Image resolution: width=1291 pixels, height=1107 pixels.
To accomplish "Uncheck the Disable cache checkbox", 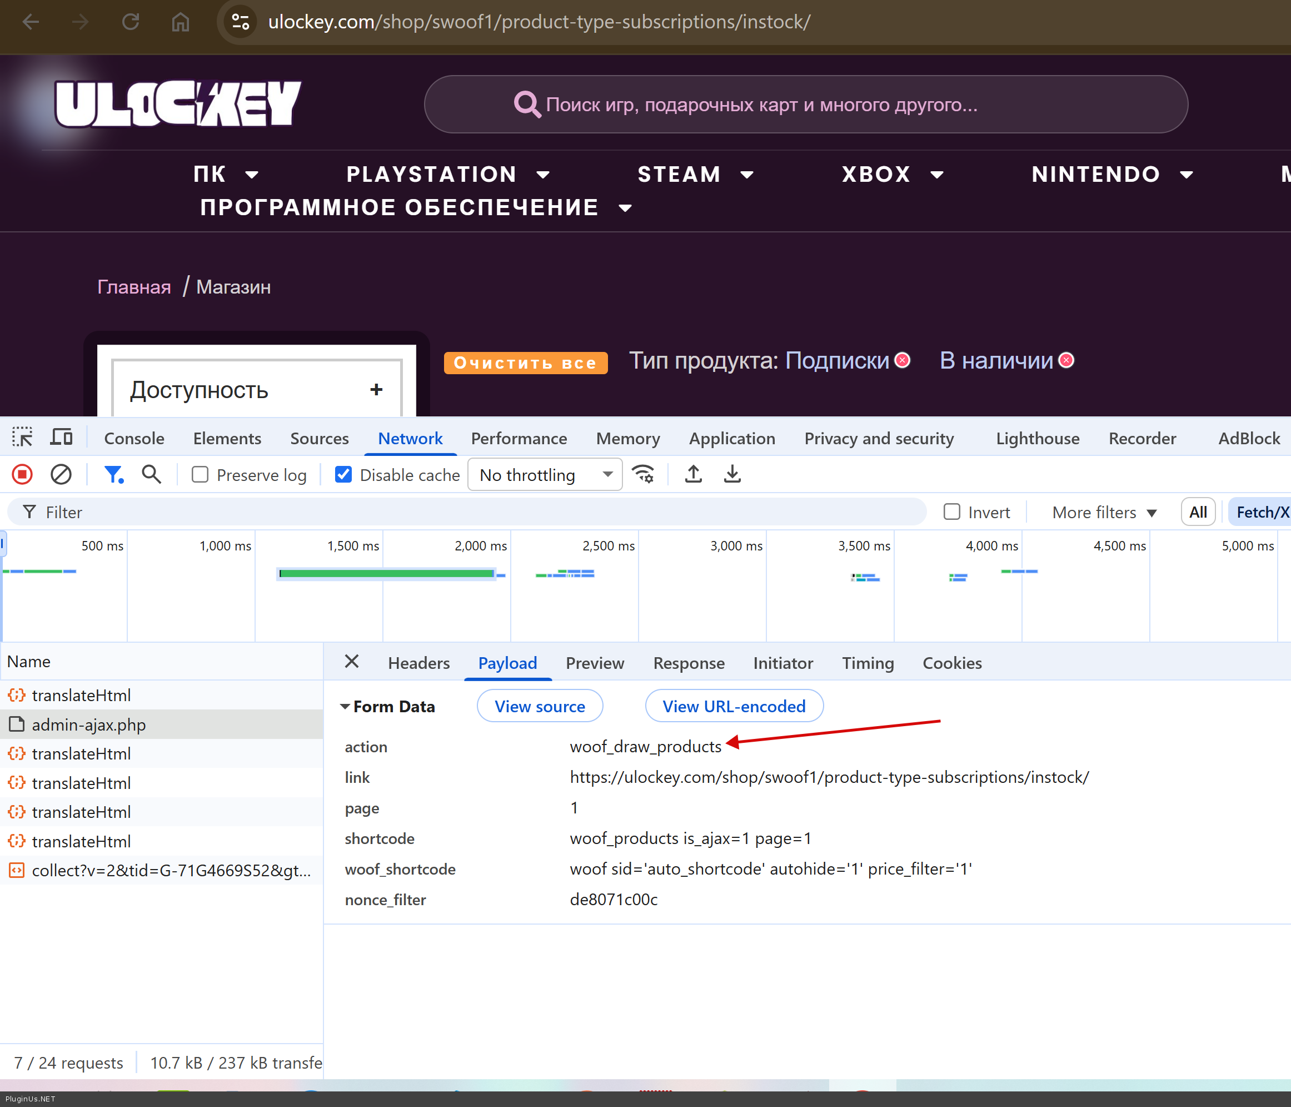I will (x=343, y=475).
